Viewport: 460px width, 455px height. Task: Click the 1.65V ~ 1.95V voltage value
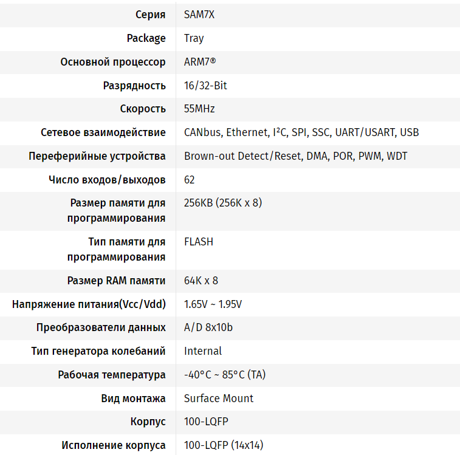tap(213, 304)
